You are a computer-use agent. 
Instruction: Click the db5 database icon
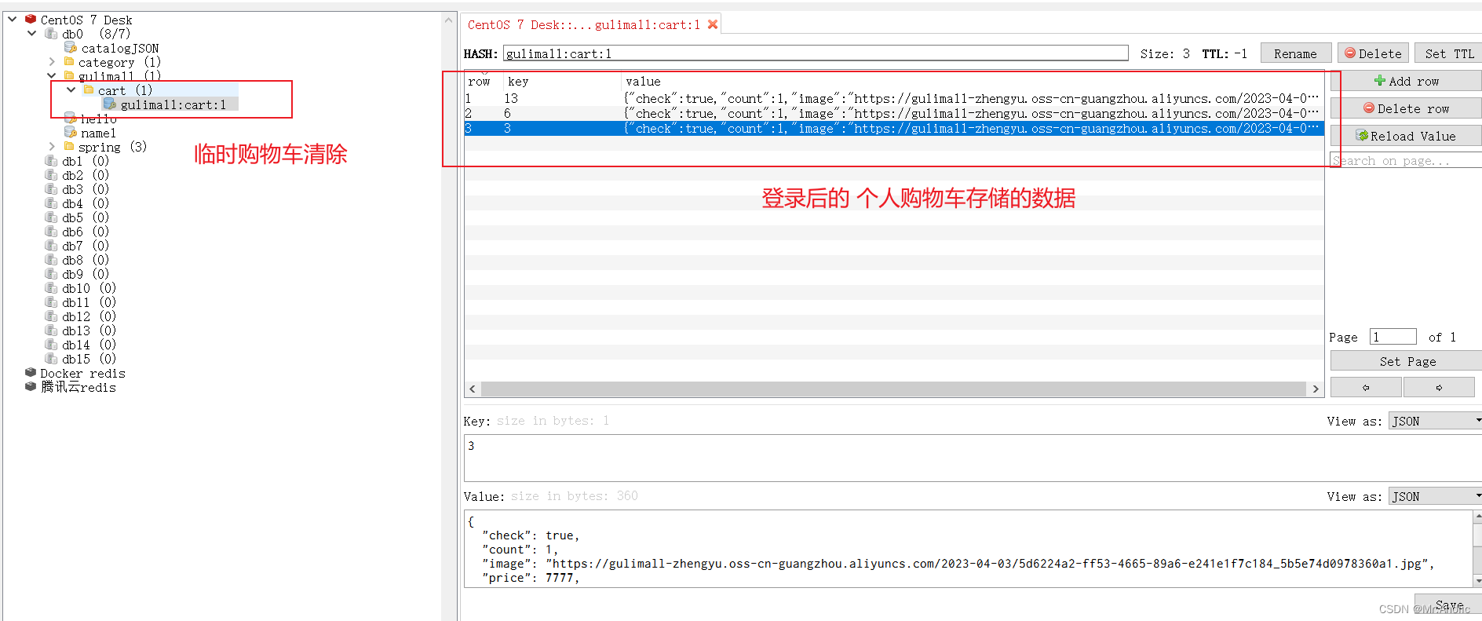(x=51, y=217)
